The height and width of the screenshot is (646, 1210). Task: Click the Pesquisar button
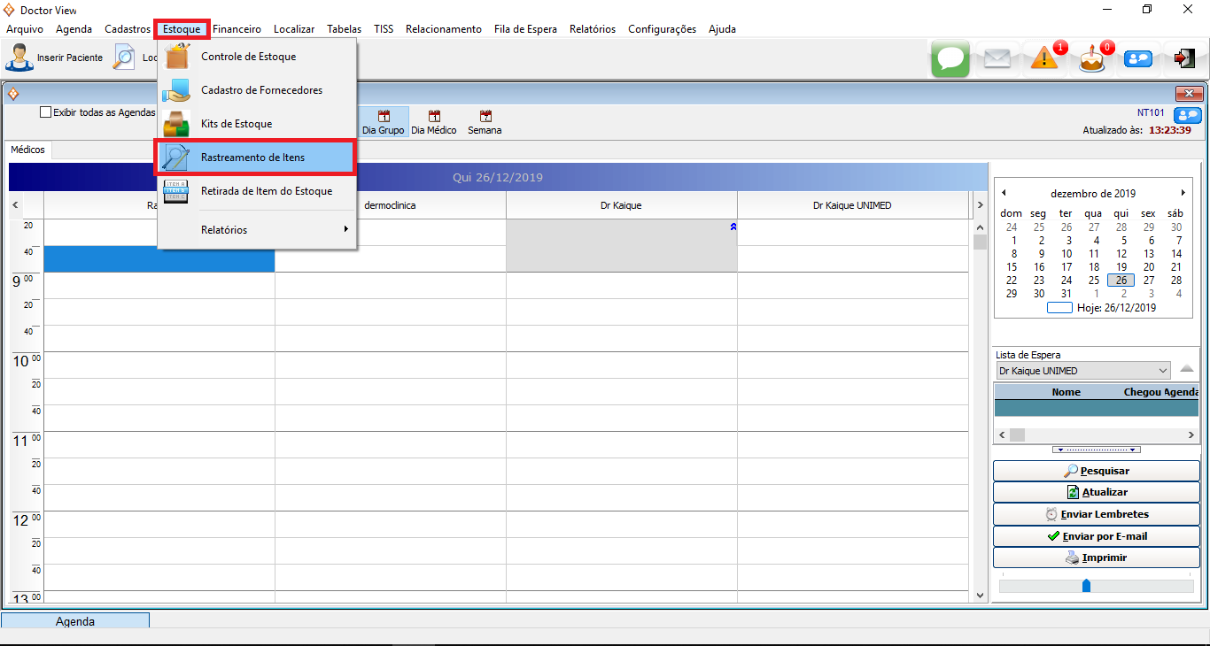click(1096, 471)
